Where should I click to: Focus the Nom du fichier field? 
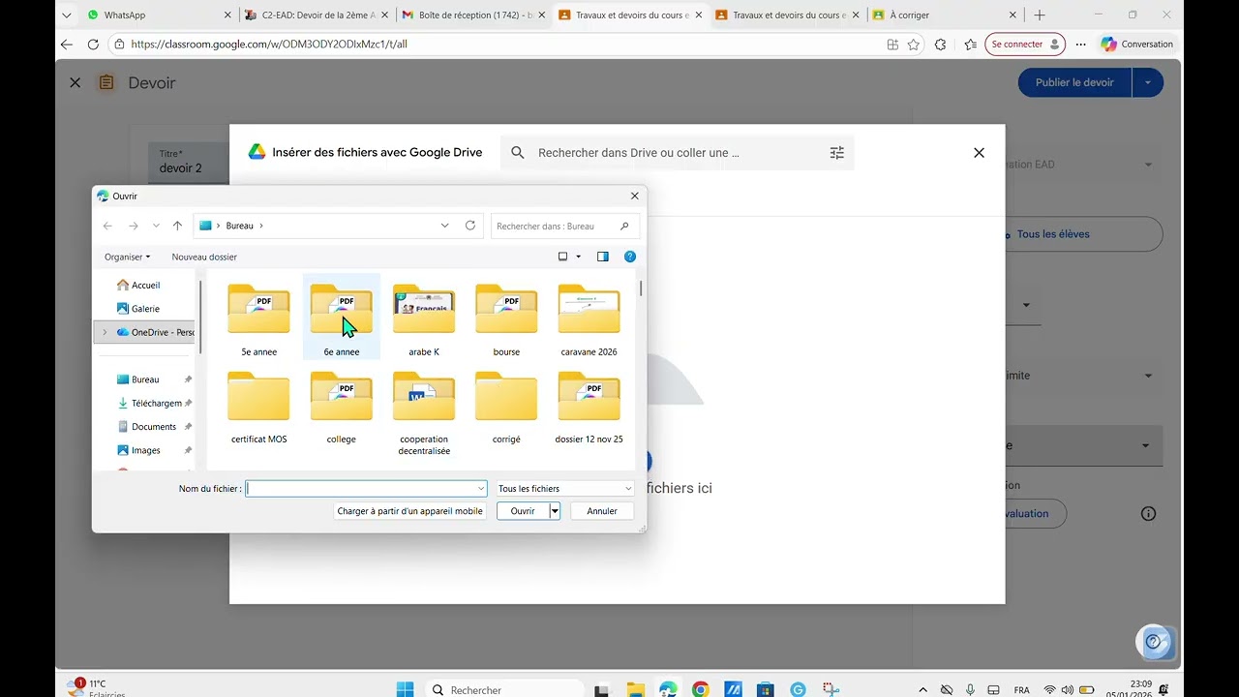point(366,489)
